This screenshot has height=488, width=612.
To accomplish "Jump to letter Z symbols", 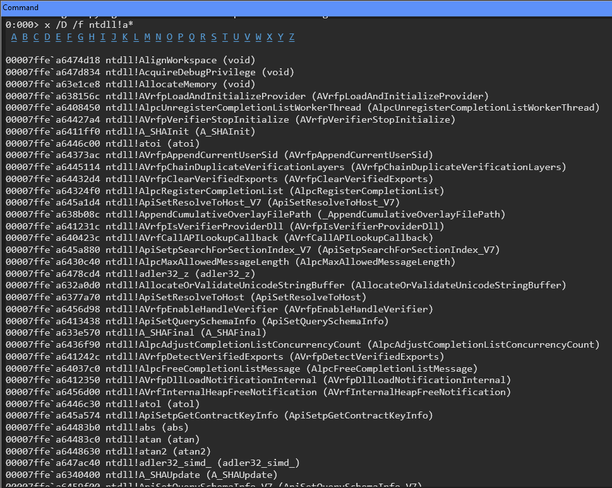I will (x=292, y=37).
